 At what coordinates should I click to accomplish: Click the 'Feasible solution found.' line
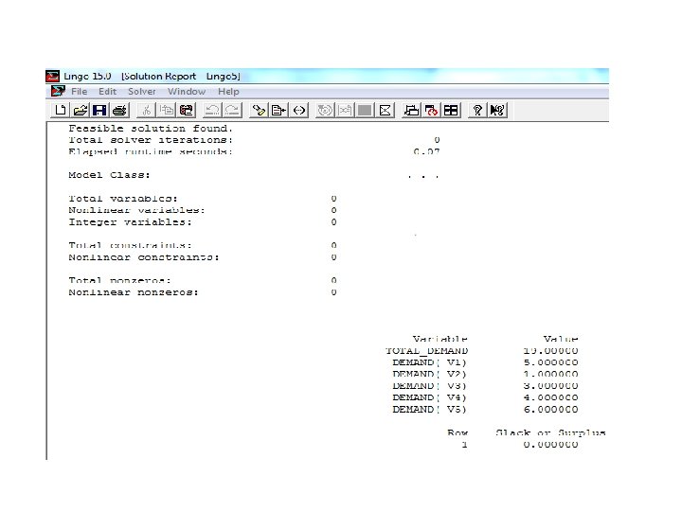[x=151, y=129]
